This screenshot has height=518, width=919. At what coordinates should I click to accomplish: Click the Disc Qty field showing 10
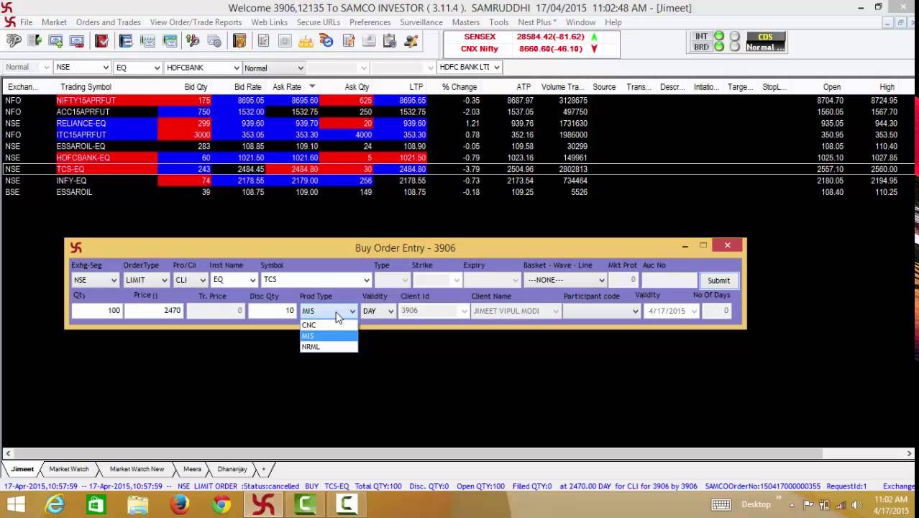[x=272, y=311]
